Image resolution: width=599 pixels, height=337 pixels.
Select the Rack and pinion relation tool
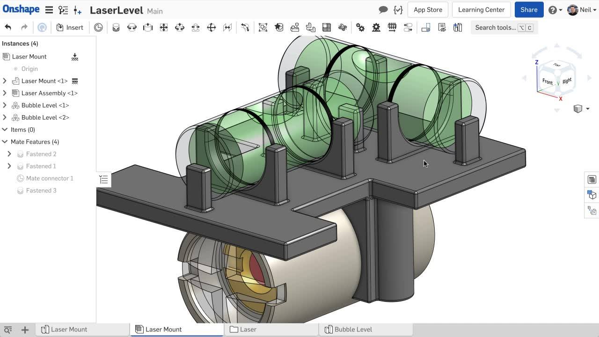coord(376,28)
